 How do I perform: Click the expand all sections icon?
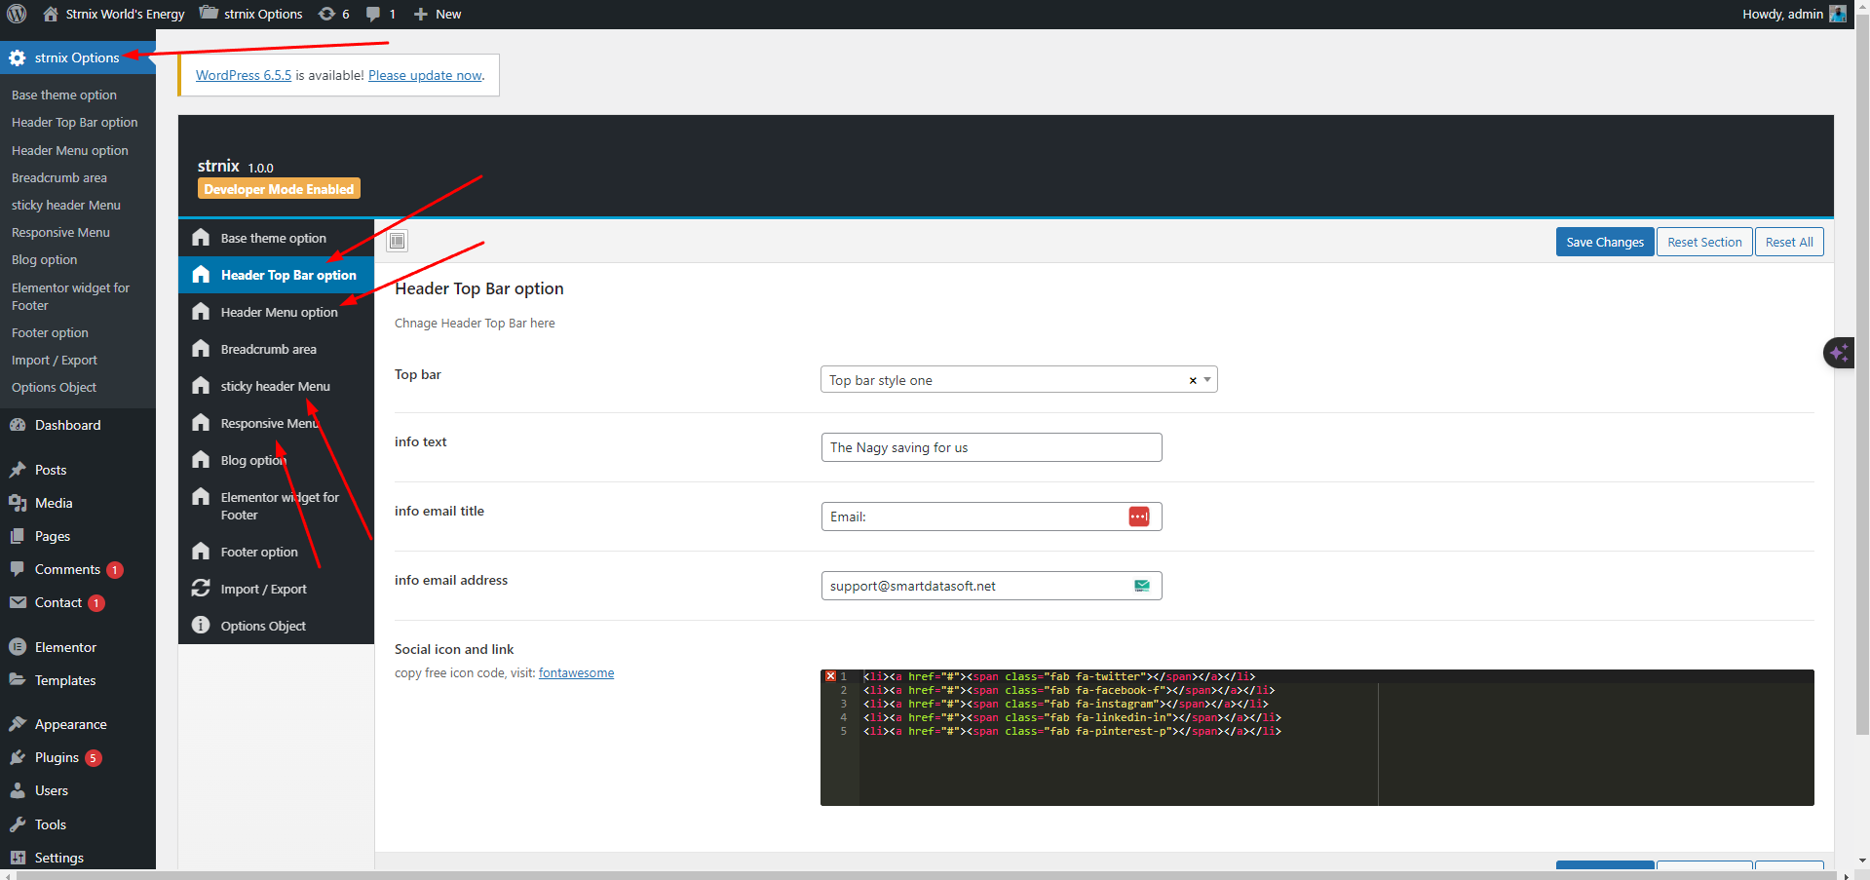point(398,241)
